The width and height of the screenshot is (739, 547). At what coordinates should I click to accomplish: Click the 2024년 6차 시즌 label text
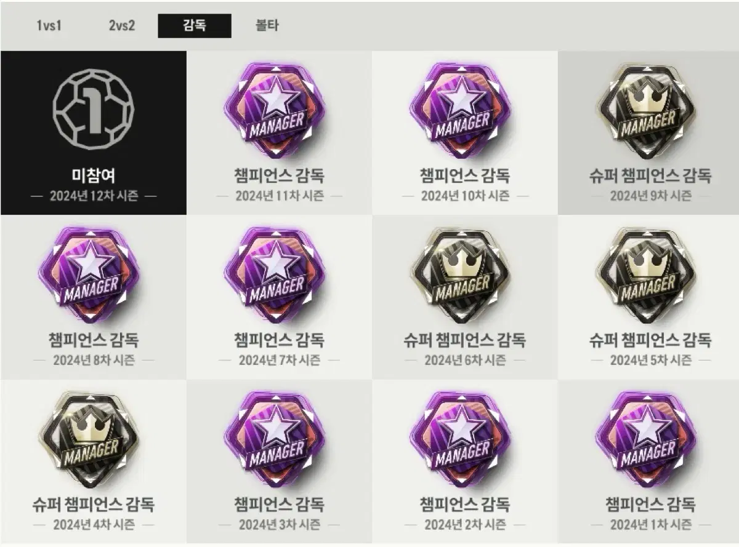(x=465, y=360)
